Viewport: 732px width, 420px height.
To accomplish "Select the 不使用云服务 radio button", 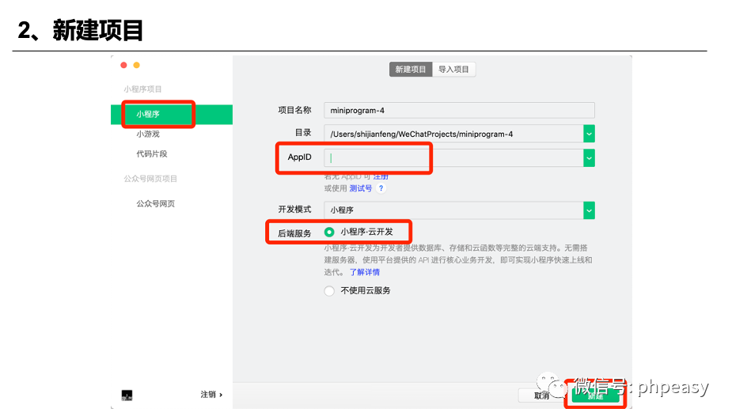I will coord(329,291).
